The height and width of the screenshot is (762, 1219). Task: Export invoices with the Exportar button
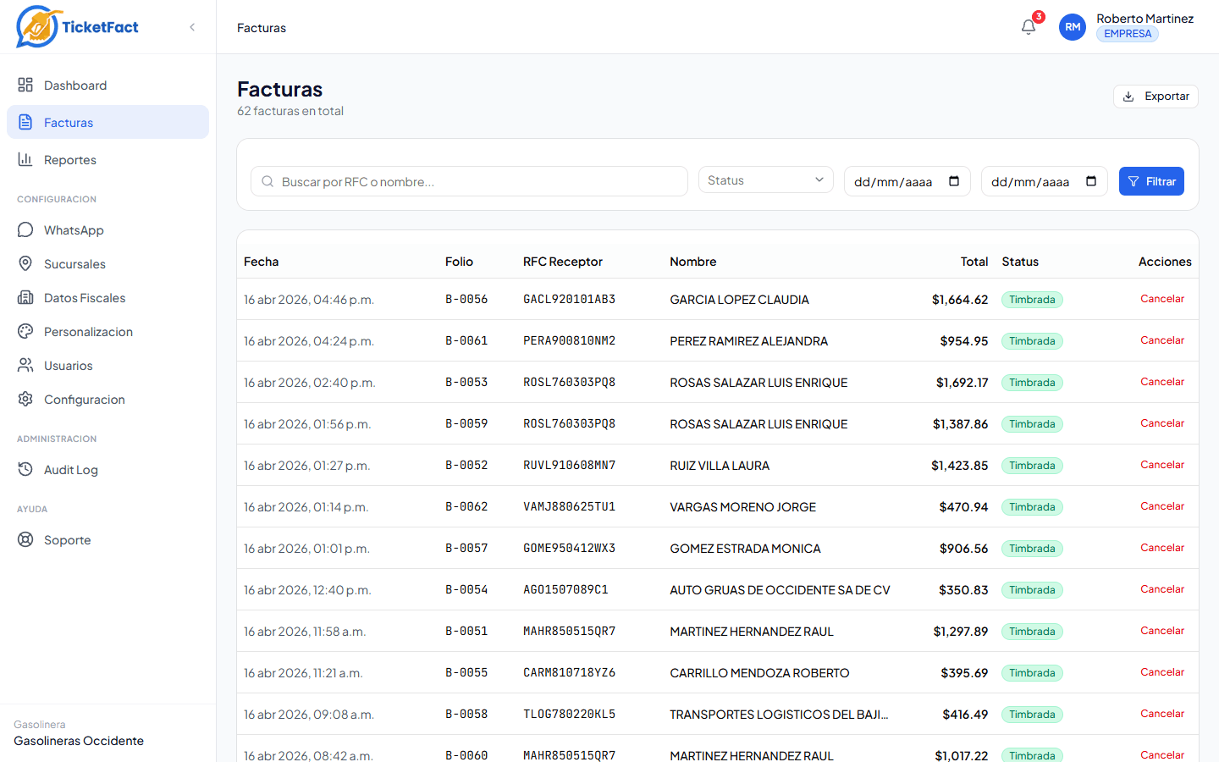1156,97
